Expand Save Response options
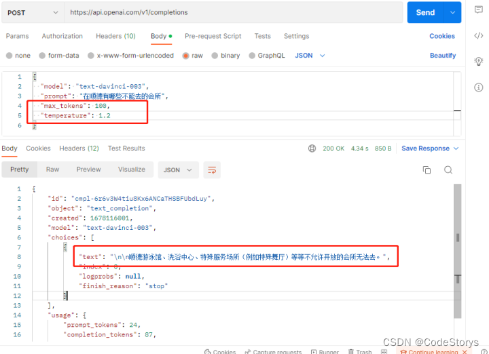The height and width of the screenshot is (354, 489). tap(456, 149)
